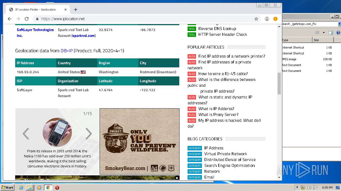
Task: Open the Network blog category
Action: point(212,171)
